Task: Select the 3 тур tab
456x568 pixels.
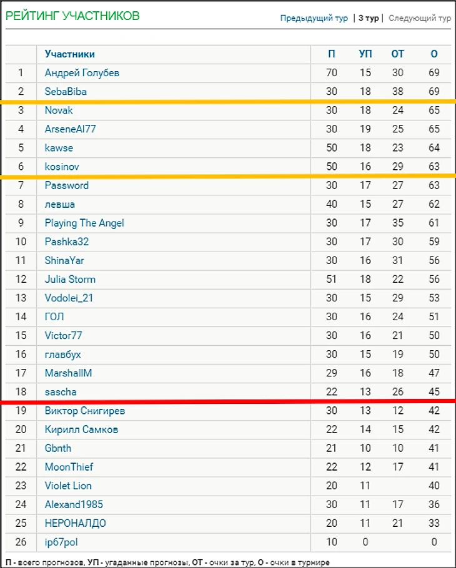Action: point(368,18)
